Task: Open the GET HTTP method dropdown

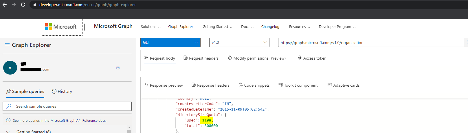Action: (x=170, y=42)
